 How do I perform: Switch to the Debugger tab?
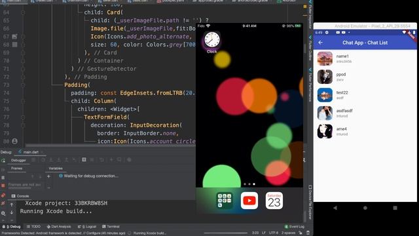tap(18, 160)
